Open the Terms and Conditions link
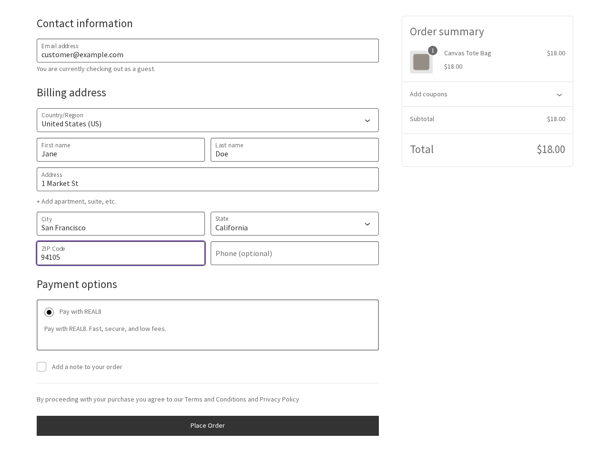610x453 pixels. coord(215,399)
